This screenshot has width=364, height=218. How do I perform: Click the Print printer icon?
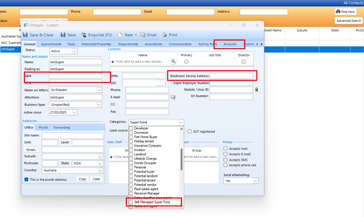point(164,35)
